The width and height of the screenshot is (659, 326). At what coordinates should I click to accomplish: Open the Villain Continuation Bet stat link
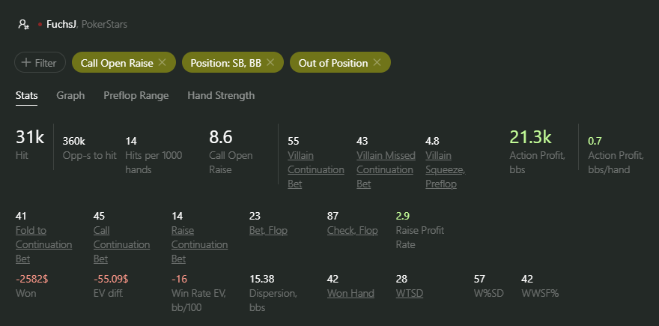(315, 170)
